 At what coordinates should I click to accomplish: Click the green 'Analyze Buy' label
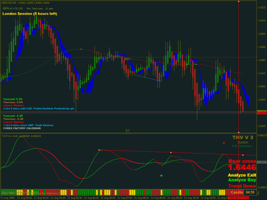tap(242, 180)
